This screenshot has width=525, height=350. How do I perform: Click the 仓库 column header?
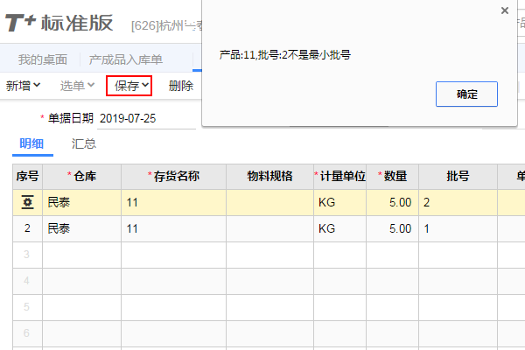click(x=84, y=176)
